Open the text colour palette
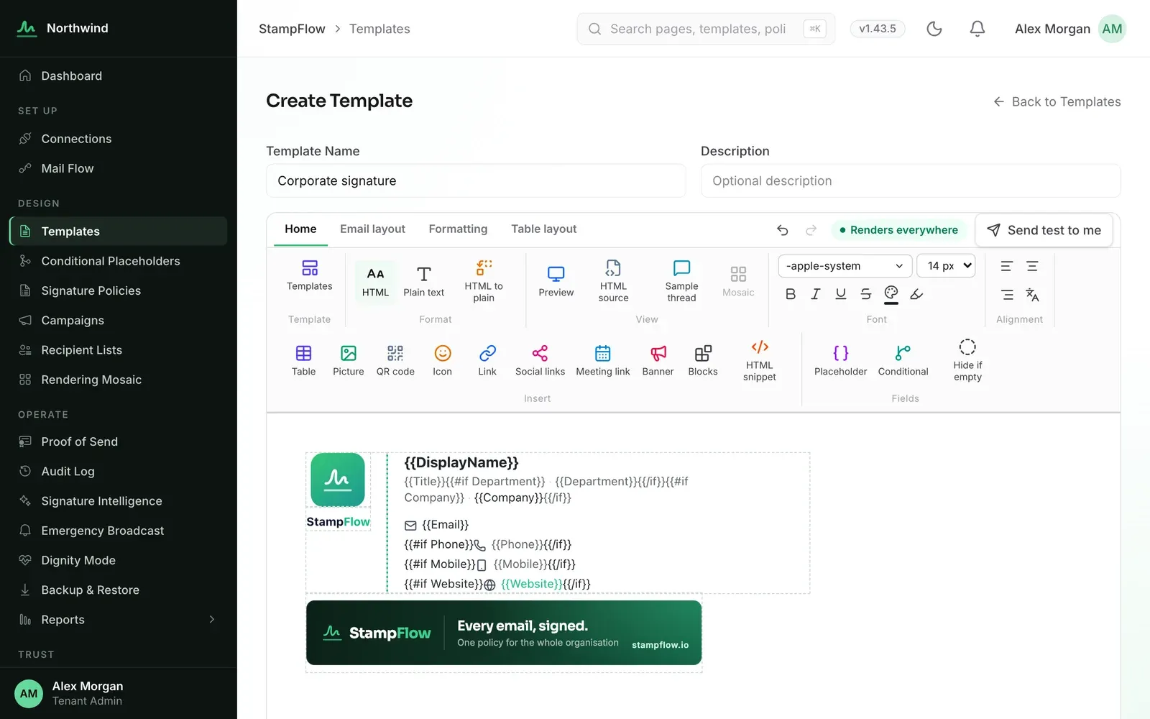1150x719 pixels. coord(891,294)
